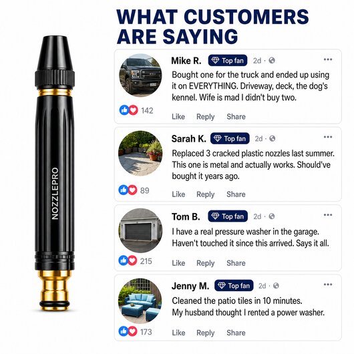
Task: Click the globe privacy icon on Jenny M.'s comment
Action: [x=276, y=286]
